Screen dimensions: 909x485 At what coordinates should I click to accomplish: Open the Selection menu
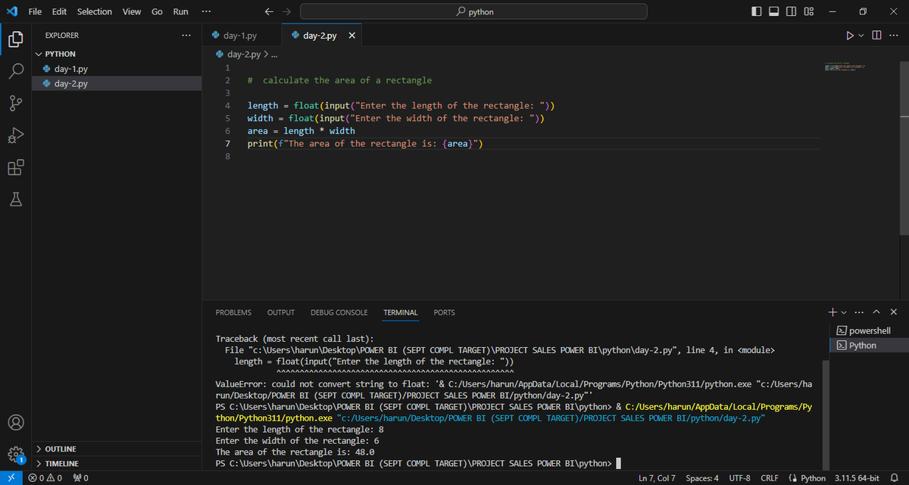coord(95,11)
